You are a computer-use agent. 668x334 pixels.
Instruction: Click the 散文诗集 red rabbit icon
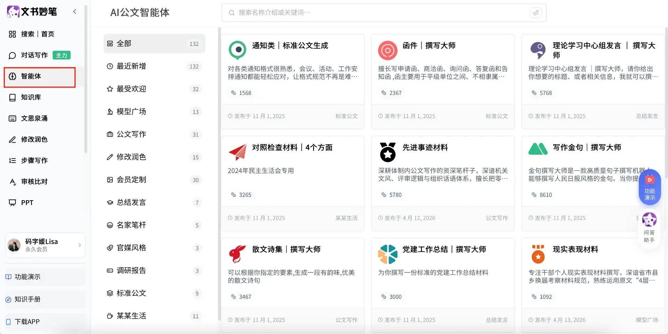(x=237, y=254)
